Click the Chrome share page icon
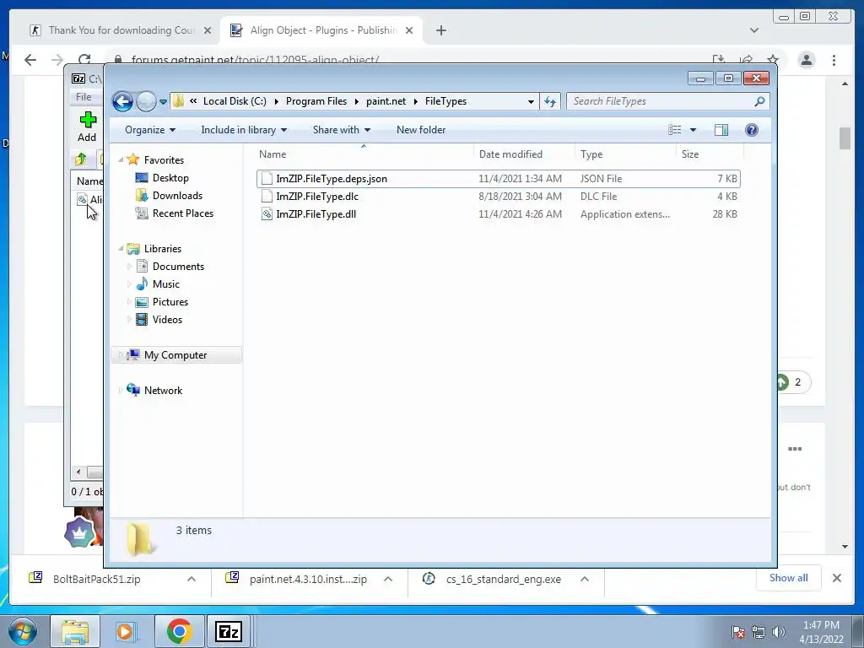 pyautogui.click(x=746, y=60)
